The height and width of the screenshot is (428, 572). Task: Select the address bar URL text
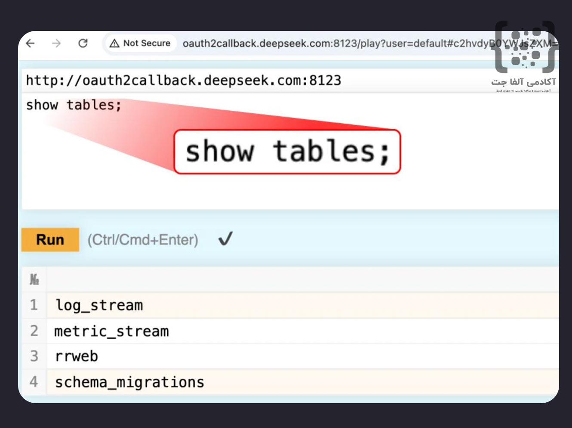pos(370,43)
